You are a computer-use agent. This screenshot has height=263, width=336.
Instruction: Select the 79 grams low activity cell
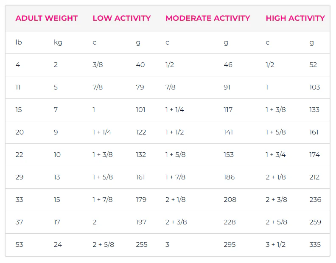pos(140,87)
